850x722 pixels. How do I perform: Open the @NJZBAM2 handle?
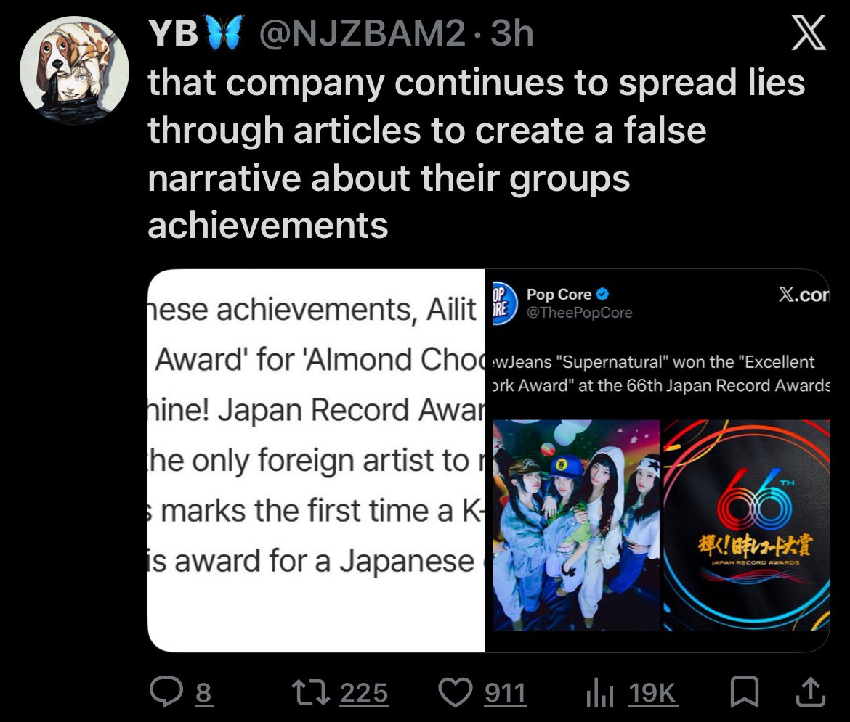pyautogui.click(x=362, y=33)
